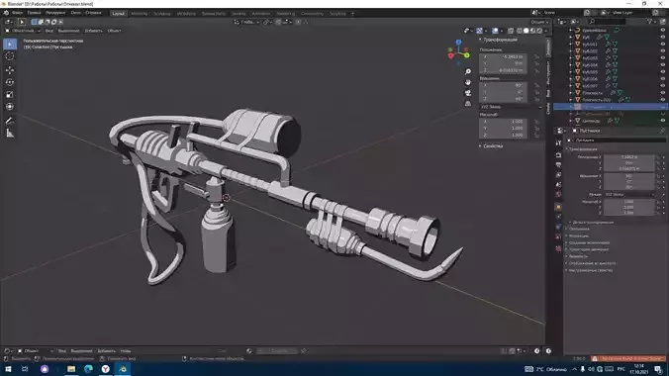669x376 pixels.
Task: Open the Object properties tab (orange square)
Action: (558, 207)
